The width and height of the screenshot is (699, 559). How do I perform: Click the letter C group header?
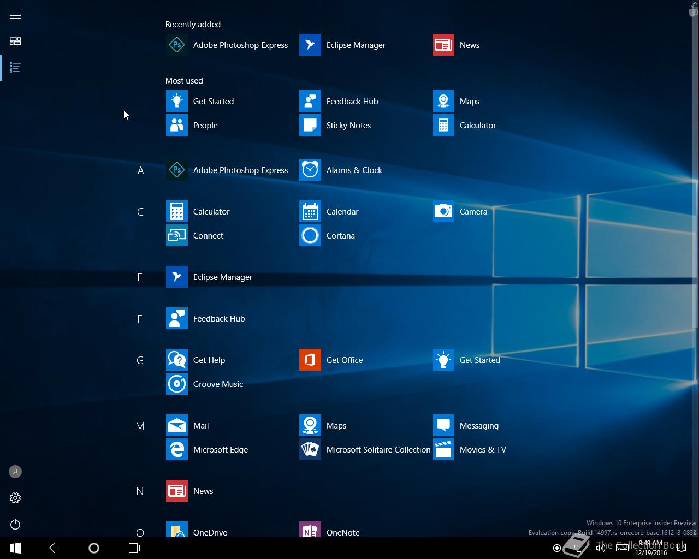point(140,212)
